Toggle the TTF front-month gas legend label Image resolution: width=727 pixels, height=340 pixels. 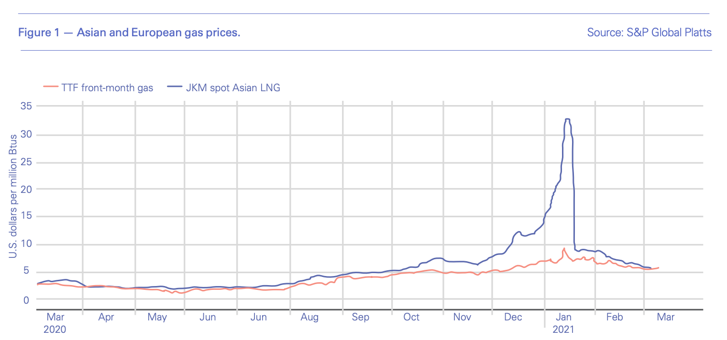pos(107,87)
